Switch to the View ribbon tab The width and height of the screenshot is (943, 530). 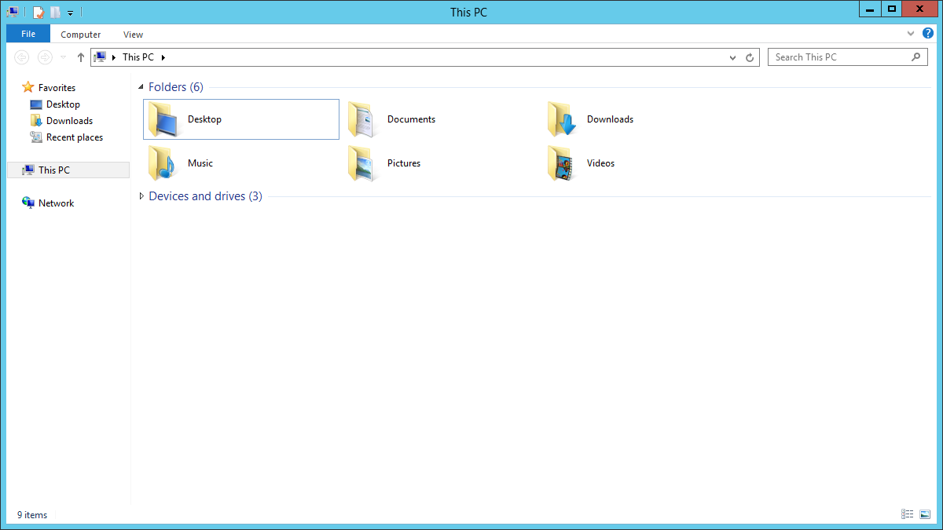134,35
